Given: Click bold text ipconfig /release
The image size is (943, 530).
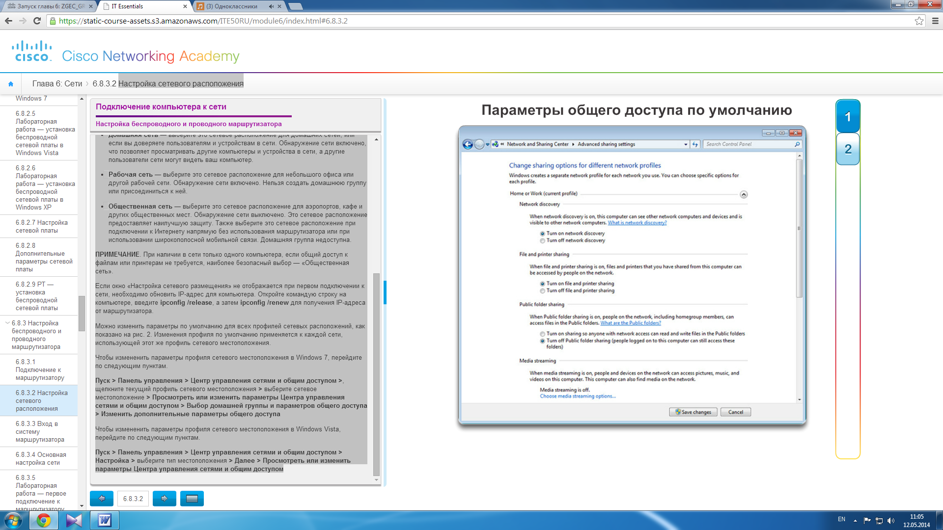Looking at the screenshot, I should click(x=186, y=302).
